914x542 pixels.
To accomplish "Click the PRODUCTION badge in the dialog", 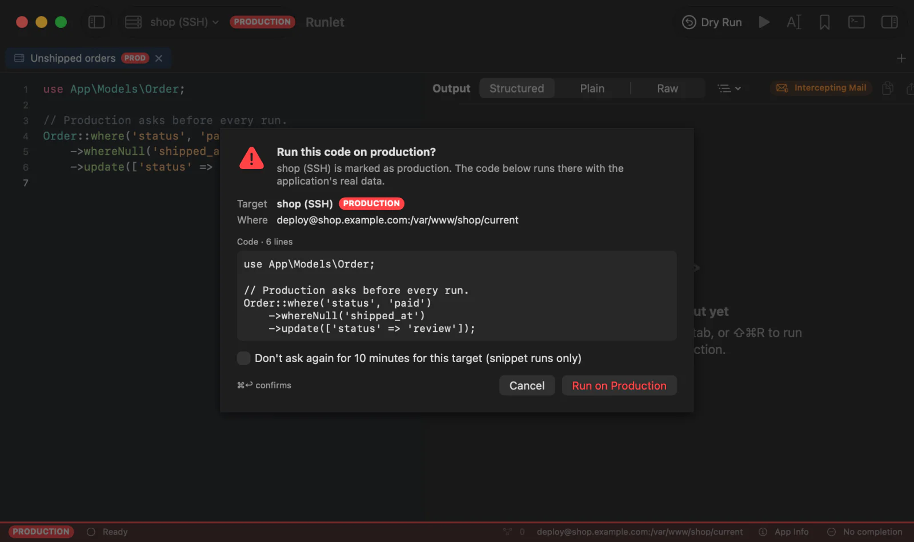I will (x=371, y=203).
